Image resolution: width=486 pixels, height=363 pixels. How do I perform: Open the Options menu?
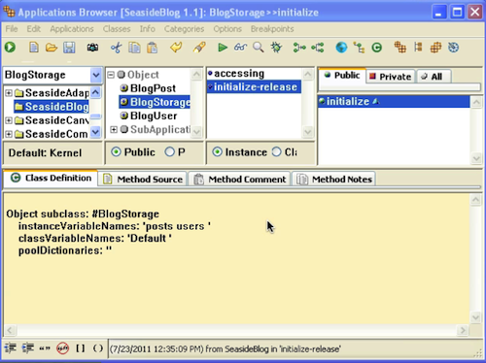point(227,29)
